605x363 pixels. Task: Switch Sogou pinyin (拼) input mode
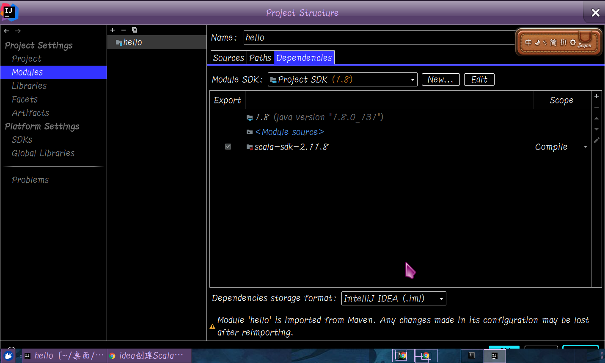pyautogui.click(x=563, y=42)
